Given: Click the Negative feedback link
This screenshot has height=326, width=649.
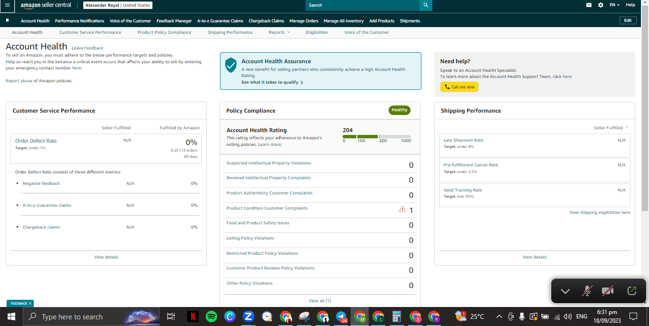Looking at the screenshot, I should (41, 183).
